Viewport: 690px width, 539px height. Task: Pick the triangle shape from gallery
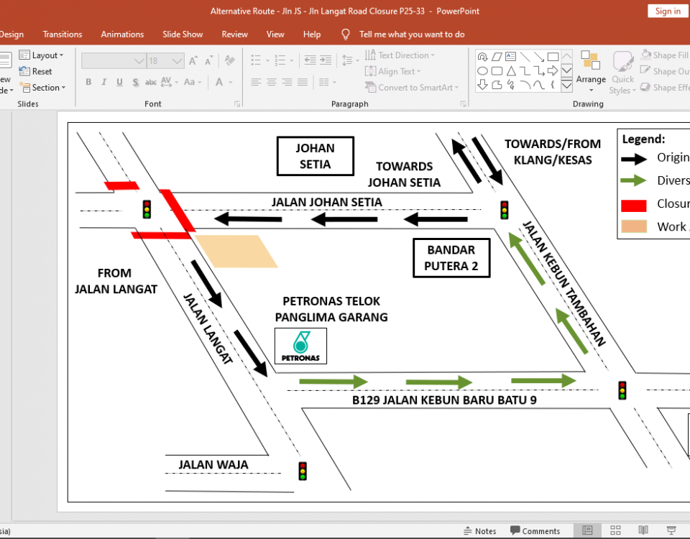coord(511,71)
